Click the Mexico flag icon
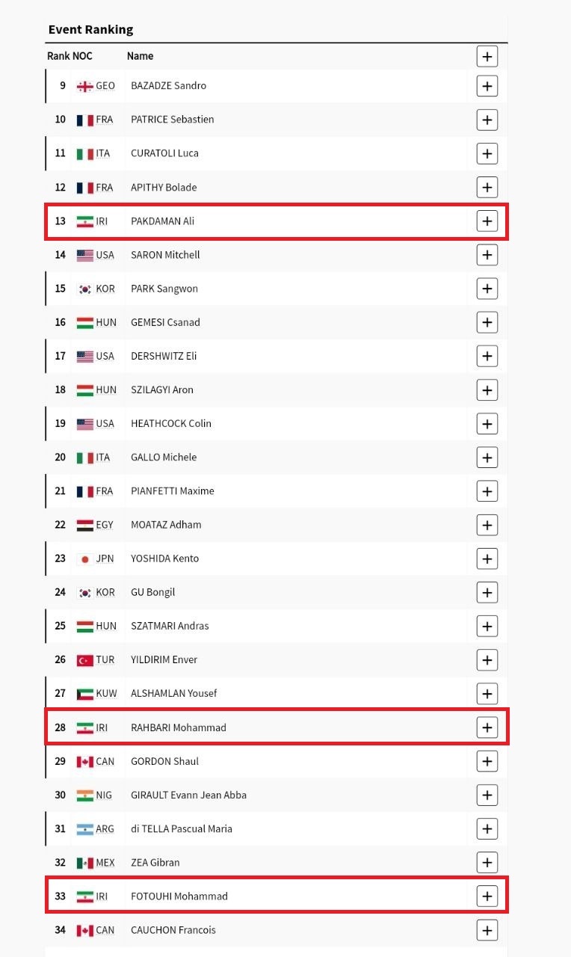Viewport: 571px width, 957px height. [84, 863]
